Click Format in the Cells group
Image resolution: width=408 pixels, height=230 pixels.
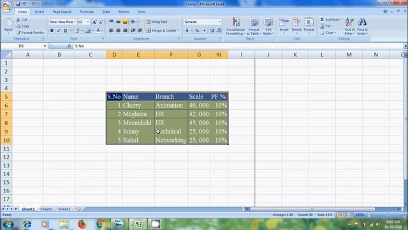coord(309,26)
